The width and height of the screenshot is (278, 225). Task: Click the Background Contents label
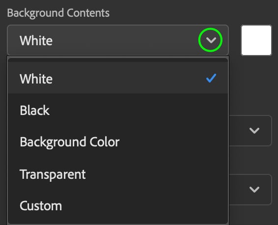point(58,13)
